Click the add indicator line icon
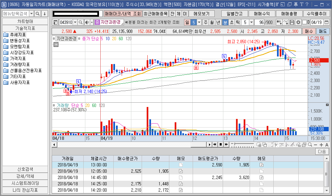The width and height of the screenshot is (332, 196). coord(286,22)
